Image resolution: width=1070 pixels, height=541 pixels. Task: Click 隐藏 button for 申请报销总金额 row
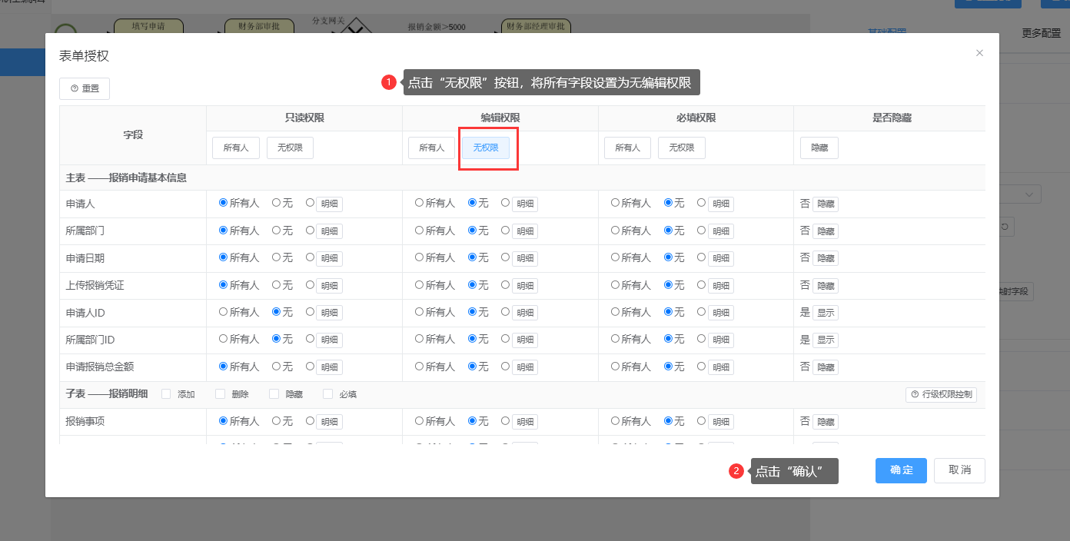[x=826, y=367]
